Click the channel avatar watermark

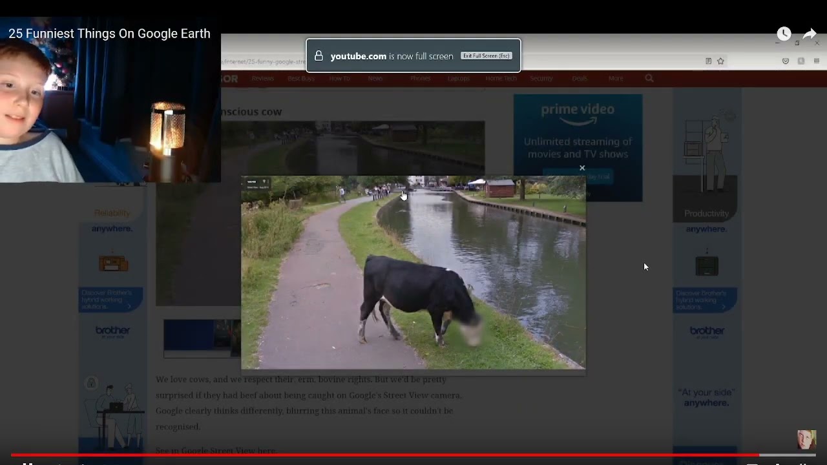[x=806, y=440]
